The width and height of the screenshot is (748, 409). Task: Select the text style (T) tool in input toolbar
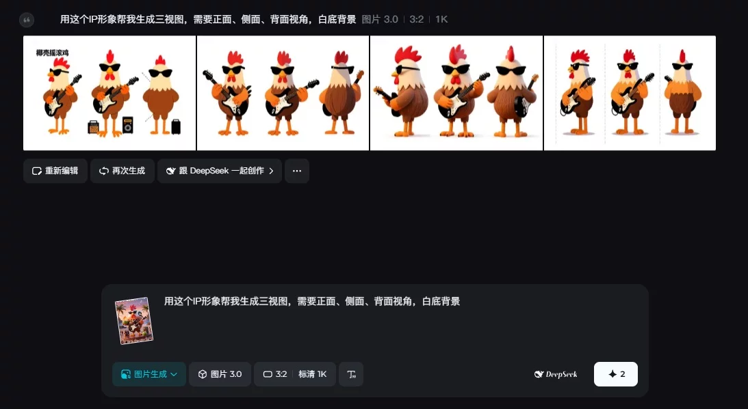tap(351, 374)
